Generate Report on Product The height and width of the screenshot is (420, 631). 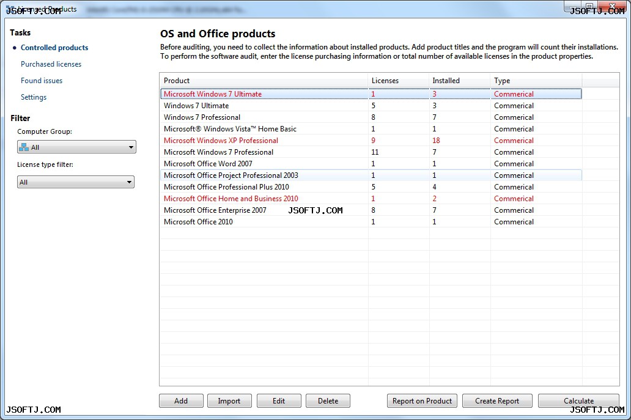click(422, 400)
